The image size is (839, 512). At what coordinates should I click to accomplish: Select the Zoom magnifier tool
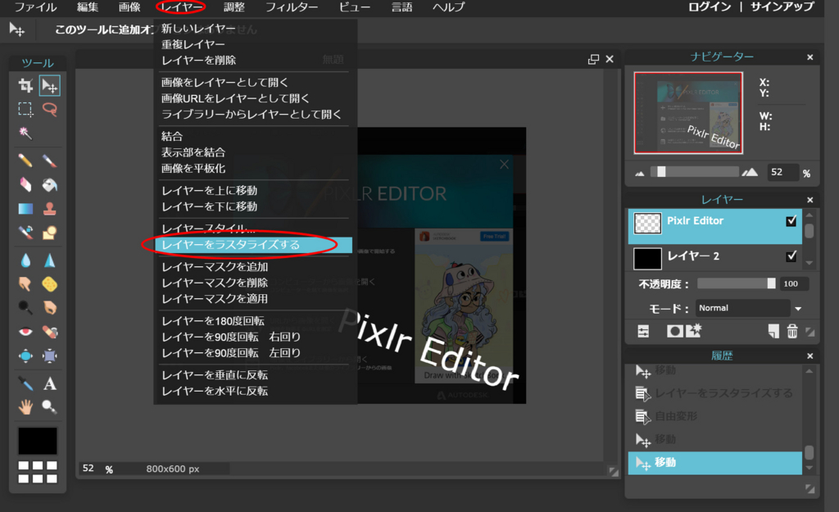click(x=50, y=407)
